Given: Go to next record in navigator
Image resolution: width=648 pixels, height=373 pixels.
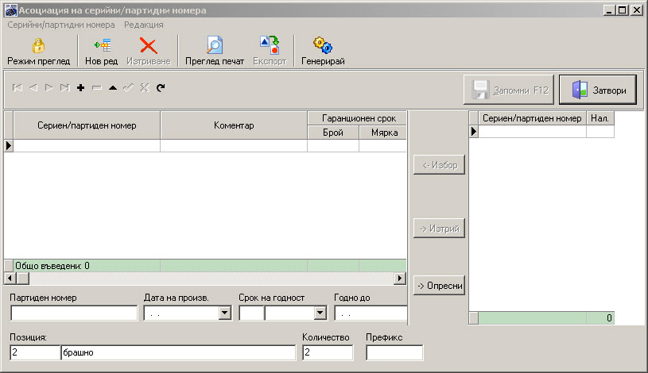Looking at the screenshot, I should click(x=49, y=87).
